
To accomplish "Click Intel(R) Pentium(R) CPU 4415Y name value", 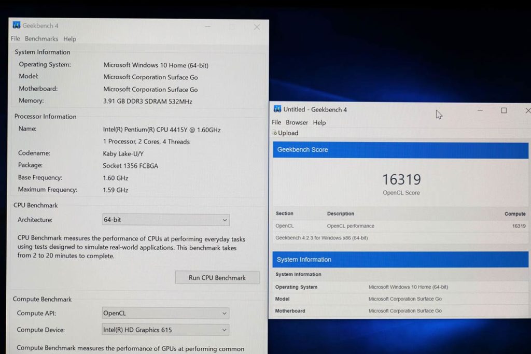I will click(x=162, y=130).
